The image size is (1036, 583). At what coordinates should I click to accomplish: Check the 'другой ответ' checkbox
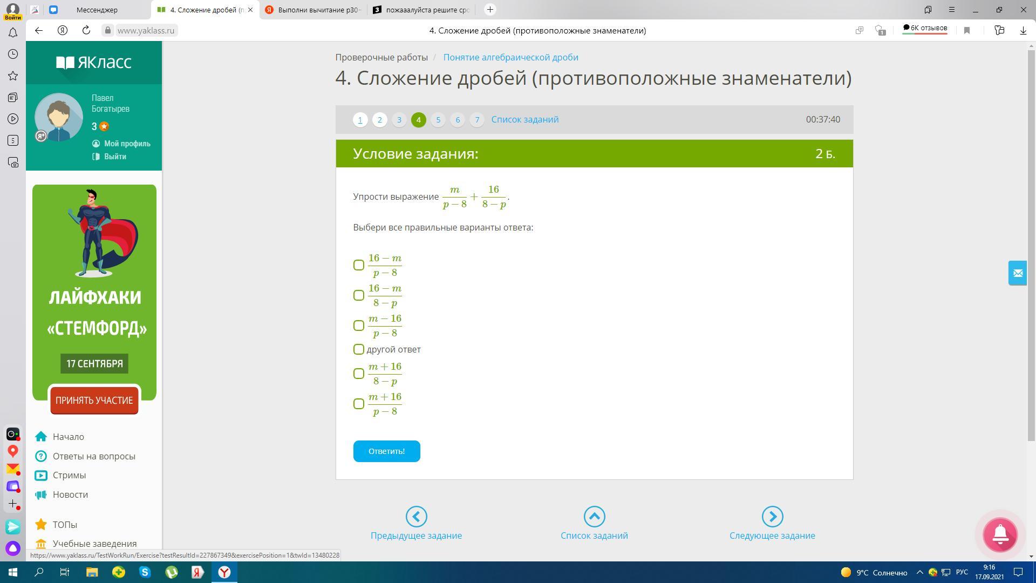pos(359,349)
